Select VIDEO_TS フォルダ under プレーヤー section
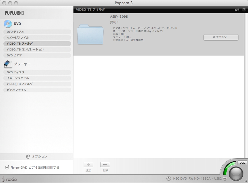Viewport: 248px width, 183px height. click(37, 84)
